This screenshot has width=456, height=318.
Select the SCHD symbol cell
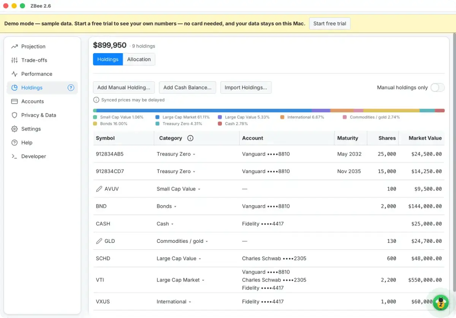pyautogui.click(x=103, y=258)
